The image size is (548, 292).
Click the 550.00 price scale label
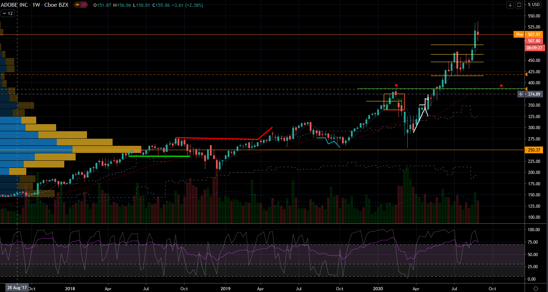pos(534,16)
